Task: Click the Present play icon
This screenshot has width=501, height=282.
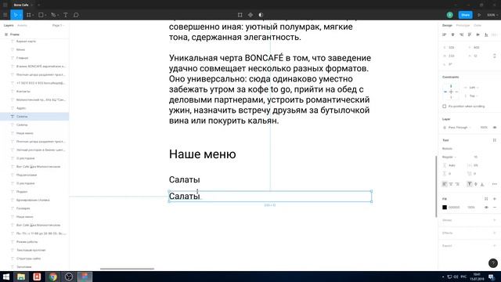Action: 479,15
